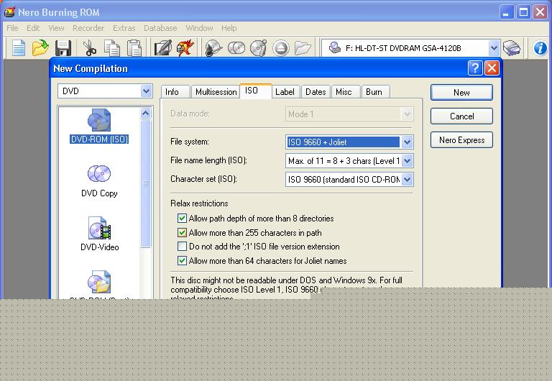The width and height of the screenshot is (552, 381).
Task: Click the Nero Burning ROM title icon
Action: (x=9, y=12)
